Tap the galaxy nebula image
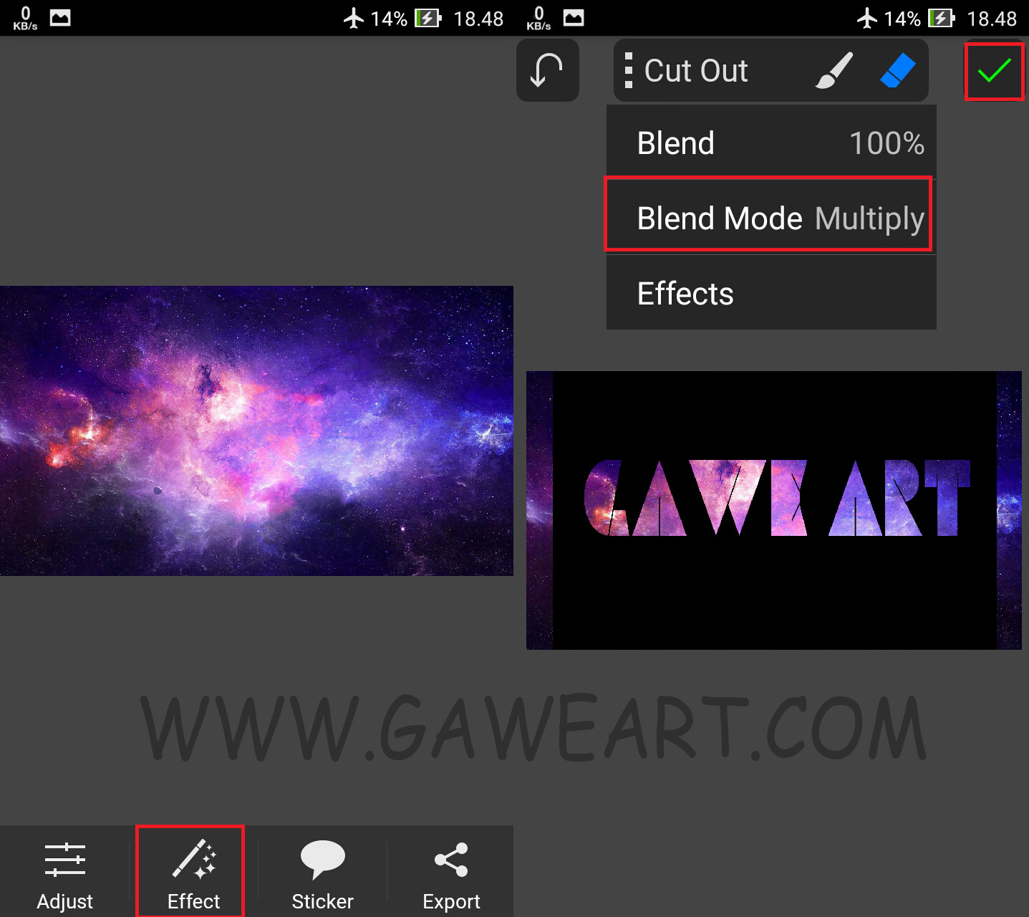The width and height of the screenshot is (1029, 917). pyautogui.click(x=256, y=431)
